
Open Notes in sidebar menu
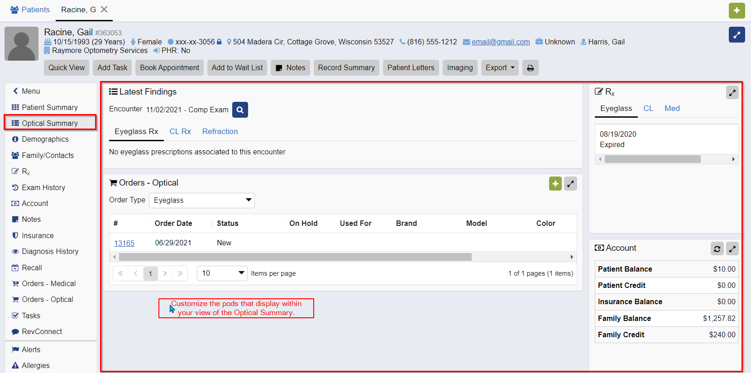coord(51,219)
